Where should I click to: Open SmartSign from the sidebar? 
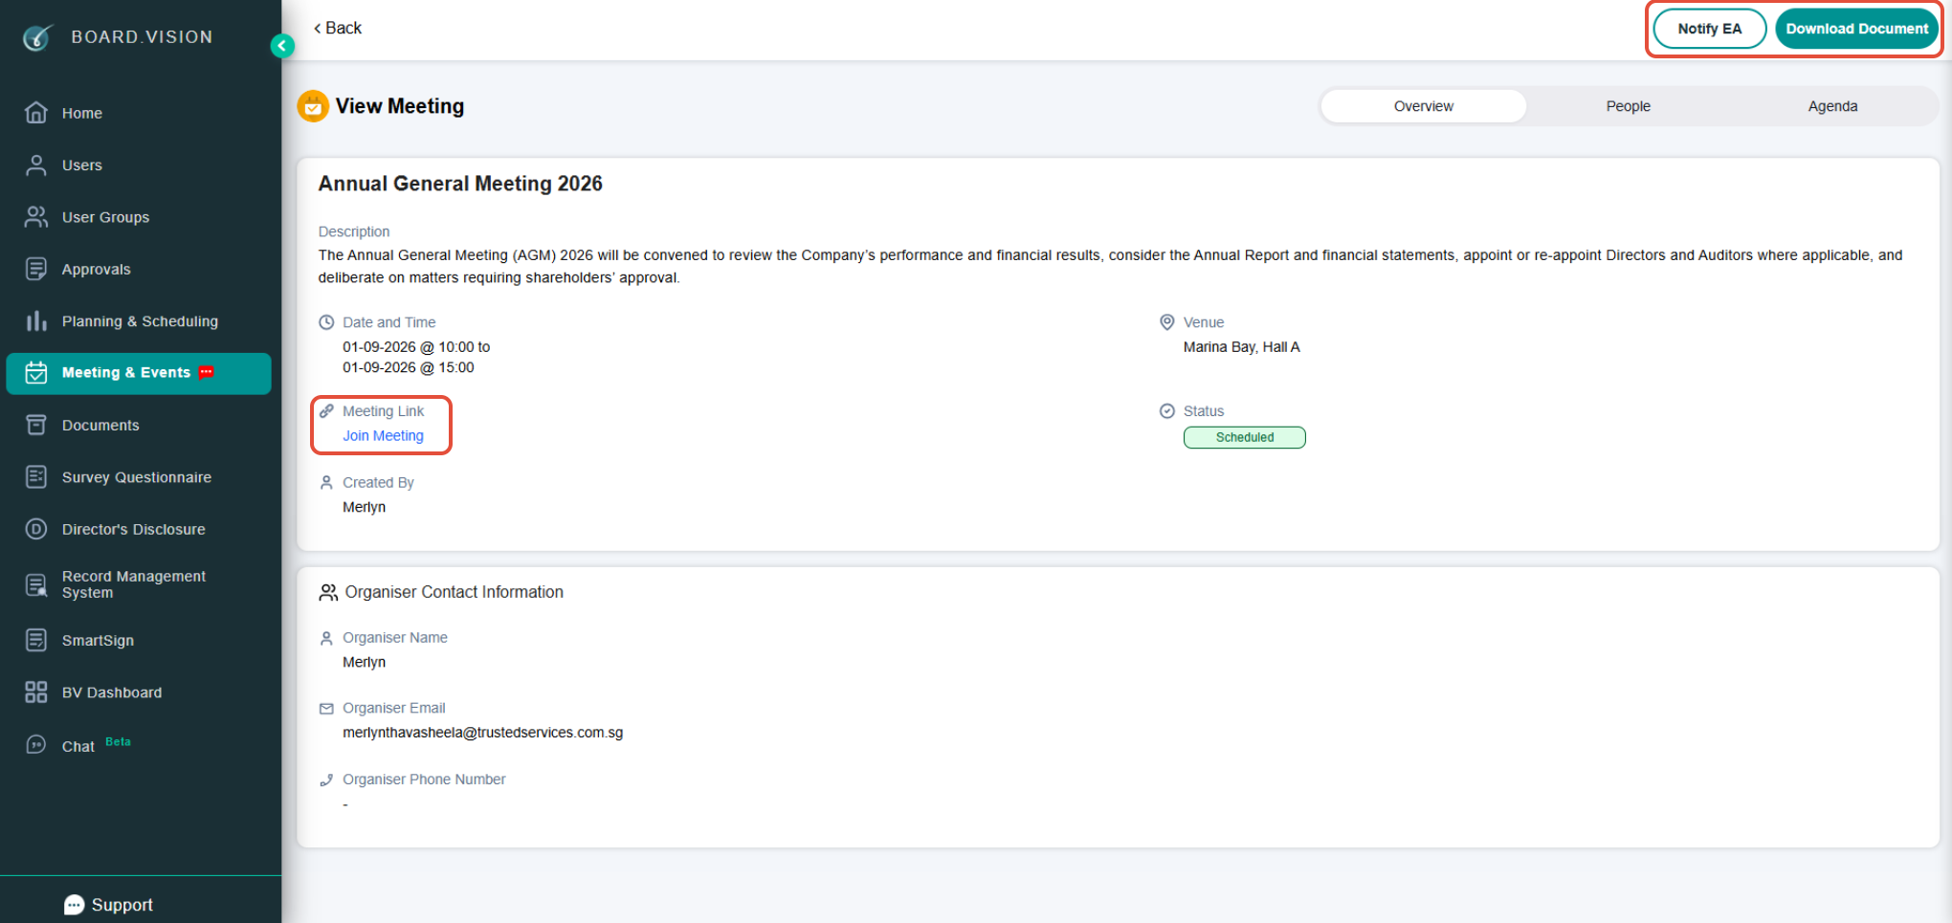tap(139, 640)
